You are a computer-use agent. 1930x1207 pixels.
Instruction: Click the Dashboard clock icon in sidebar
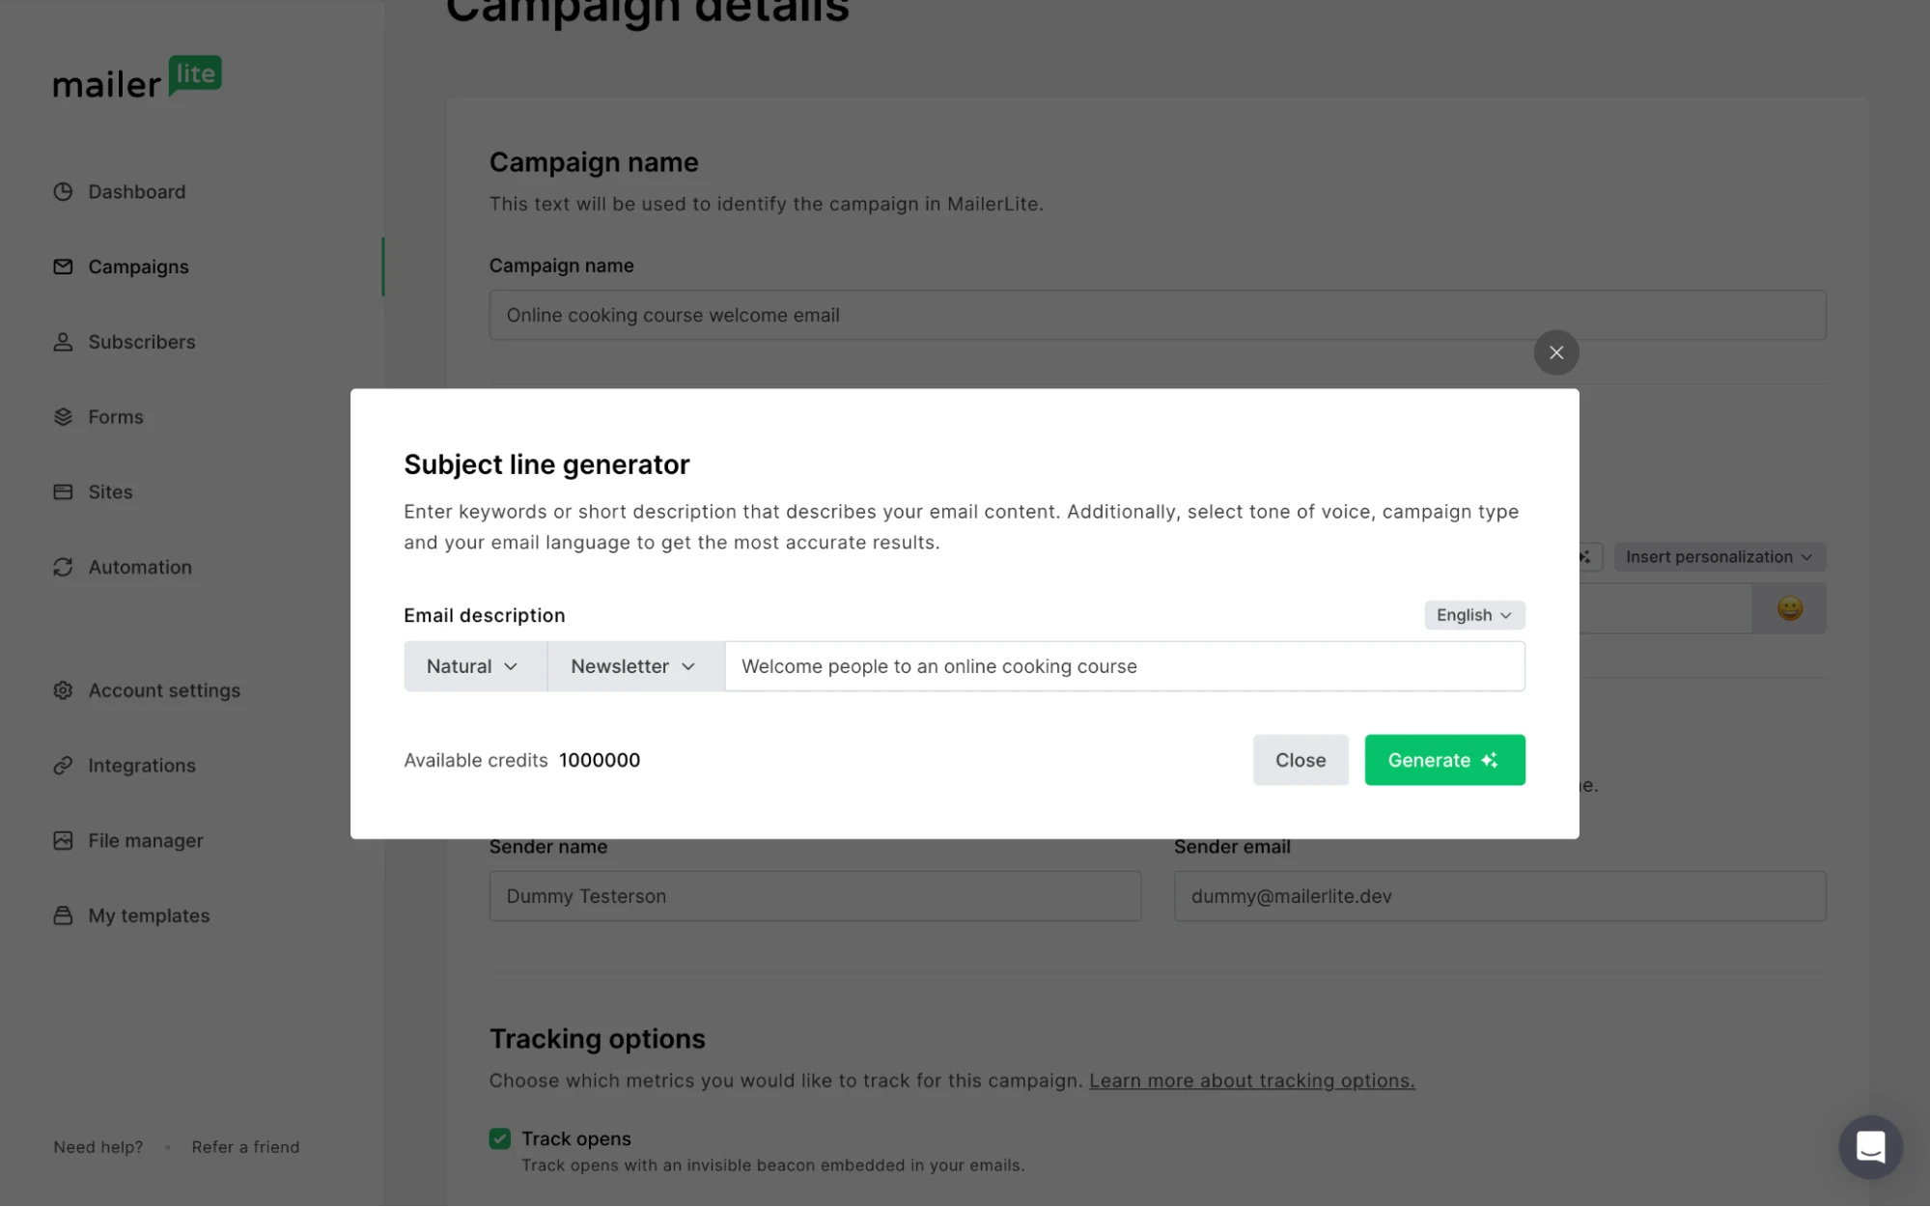click(x=63, y=191)
